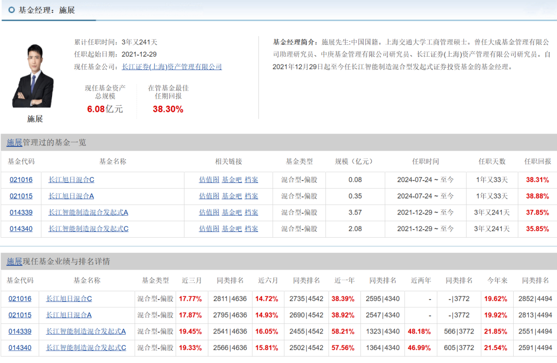Open 长江智能制造混合发起式A in performance ranking table
The image size is (557, 363).
click(86, 332)
